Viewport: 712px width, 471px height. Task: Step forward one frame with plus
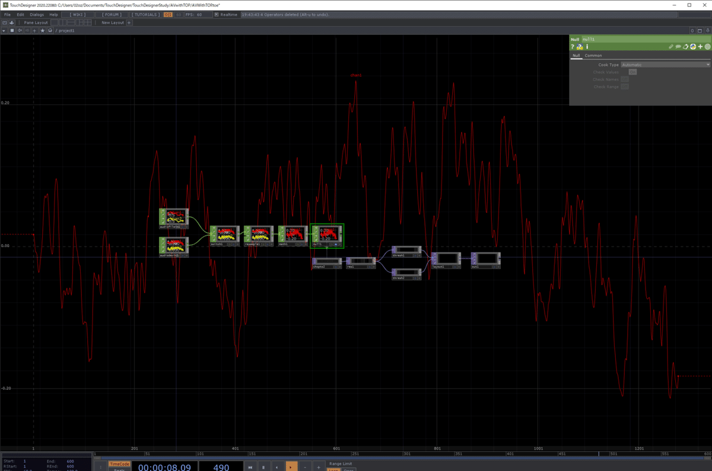319,467
